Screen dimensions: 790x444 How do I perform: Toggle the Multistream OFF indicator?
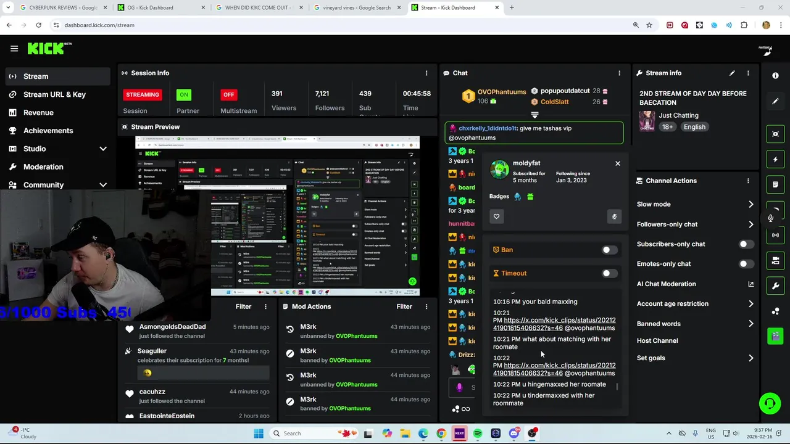(229, 95)
